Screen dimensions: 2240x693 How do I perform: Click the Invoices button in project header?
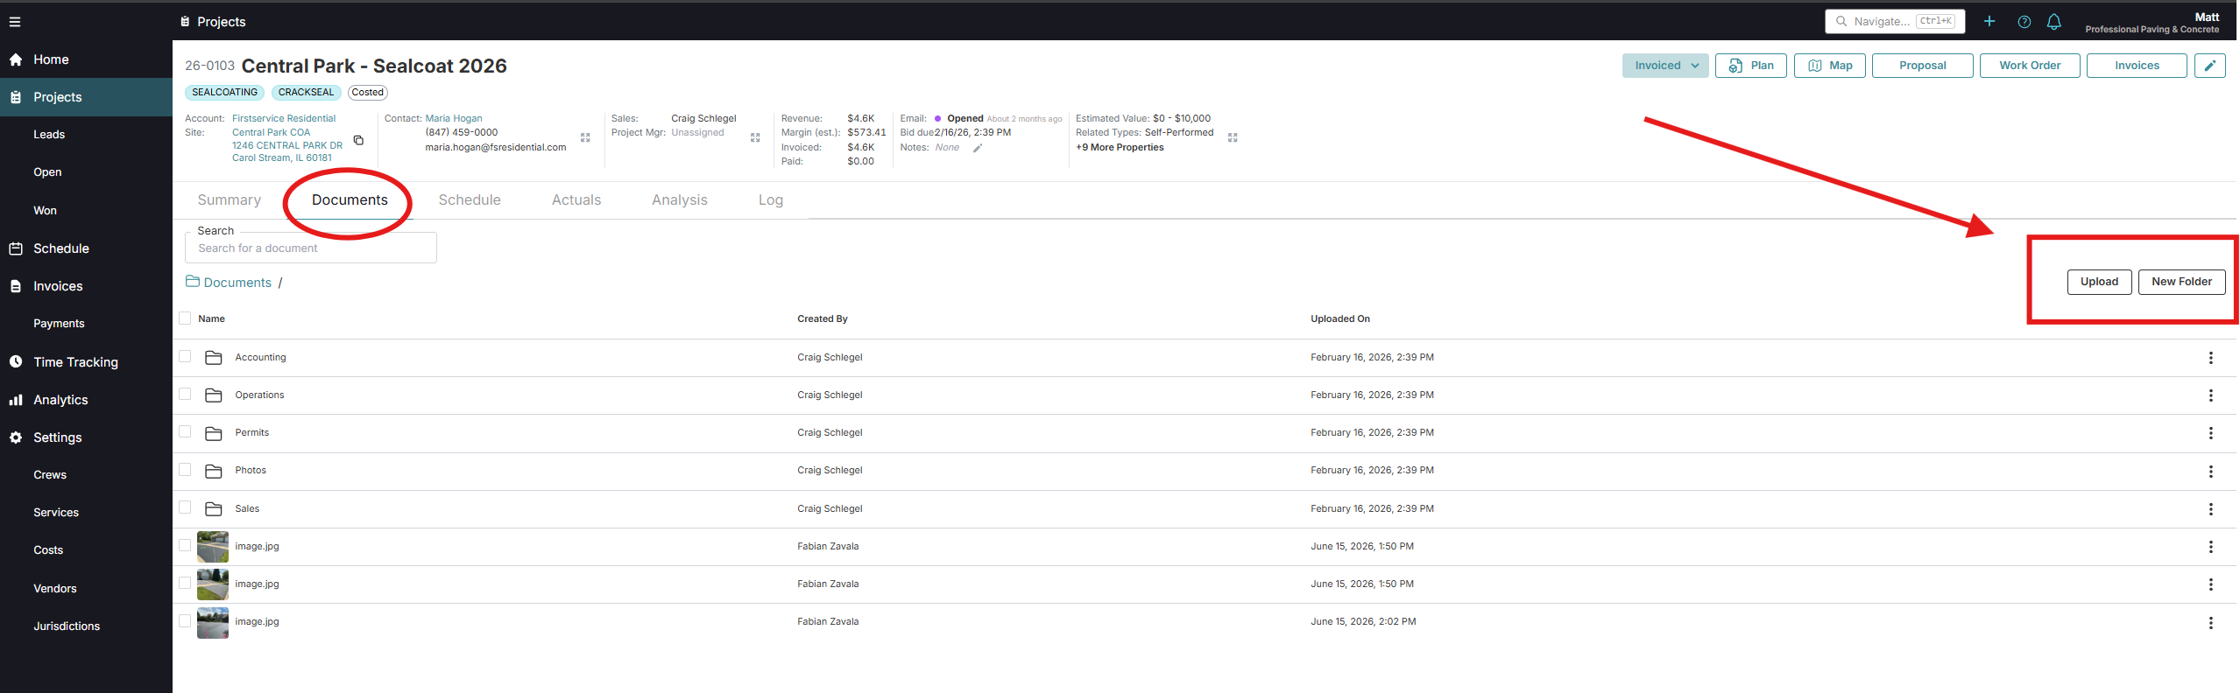click(x=2137, y=66)
